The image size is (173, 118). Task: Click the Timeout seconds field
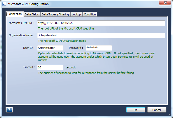(50, 67)
